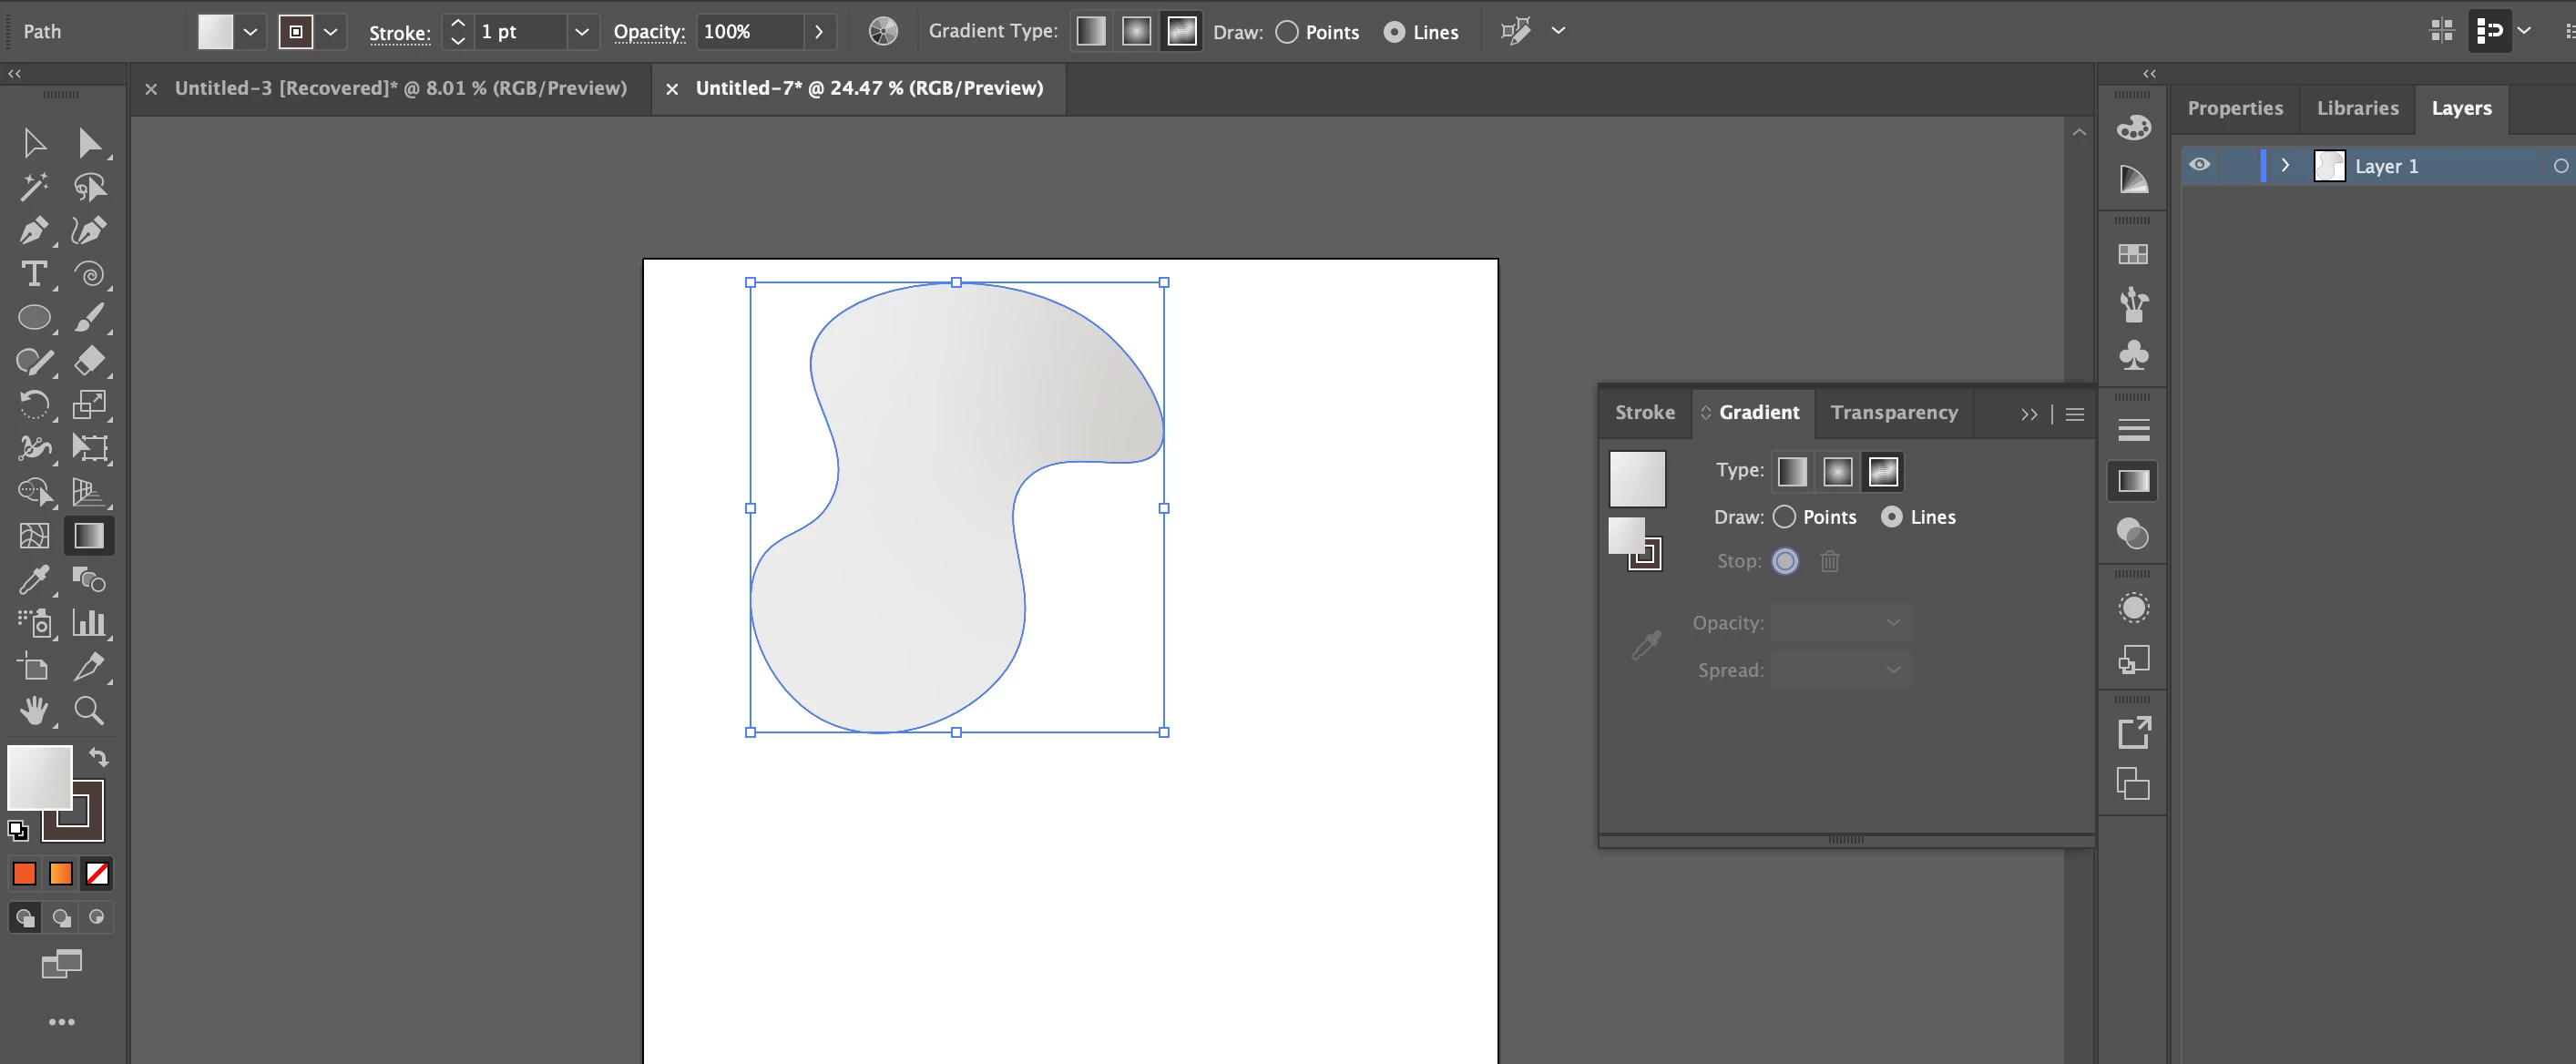
Task: Select Points radio in Gradient panel
Action: pyautogui.click(x=1784, y=517)
